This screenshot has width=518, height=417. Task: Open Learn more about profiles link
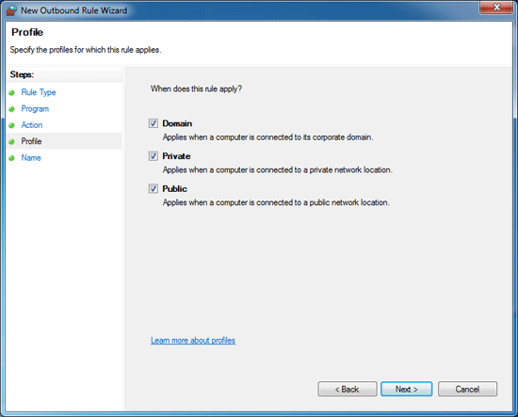[193, 341]
